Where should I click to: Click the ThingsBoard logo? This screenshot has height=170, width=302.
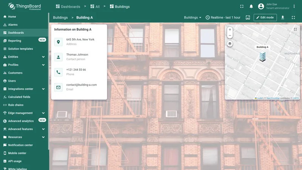pyautogui.click(x=25, y=6)
